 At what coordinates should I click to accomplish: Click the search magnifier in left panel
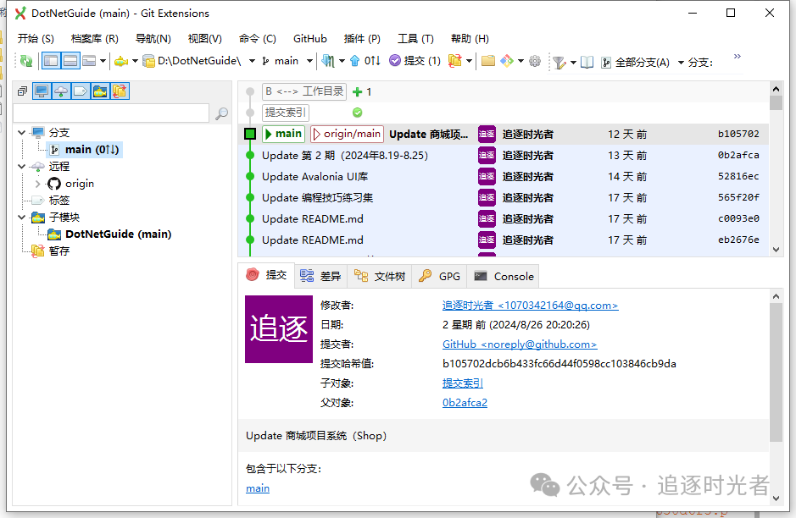(x=222, y=113)
